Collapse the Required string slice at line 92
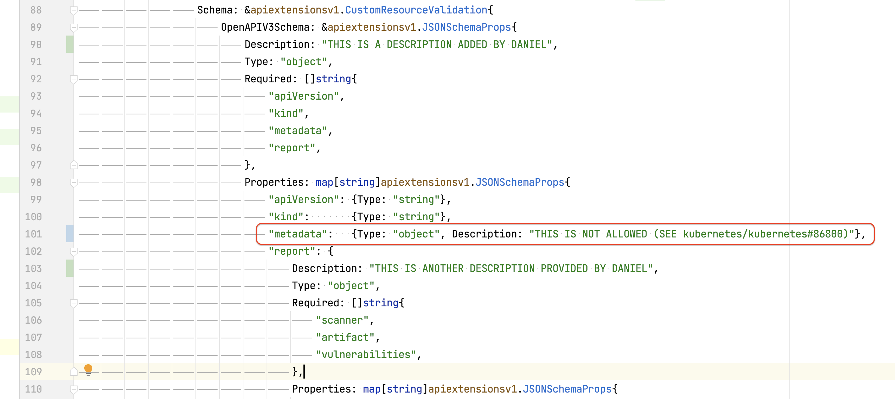 [x=74, y=79]
